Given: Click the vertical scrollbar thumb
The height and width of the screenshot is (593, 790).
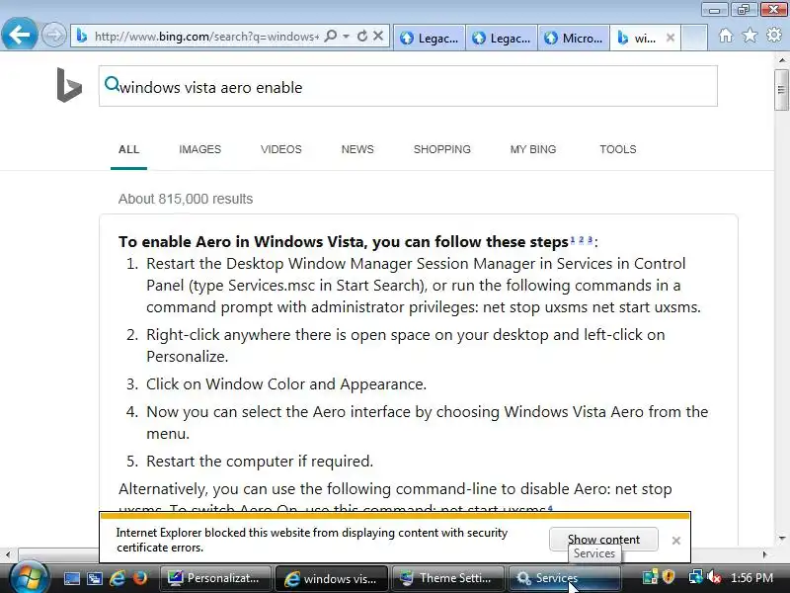Looking at the screenshot, I should pyautogui.click(x=781, y=90).
